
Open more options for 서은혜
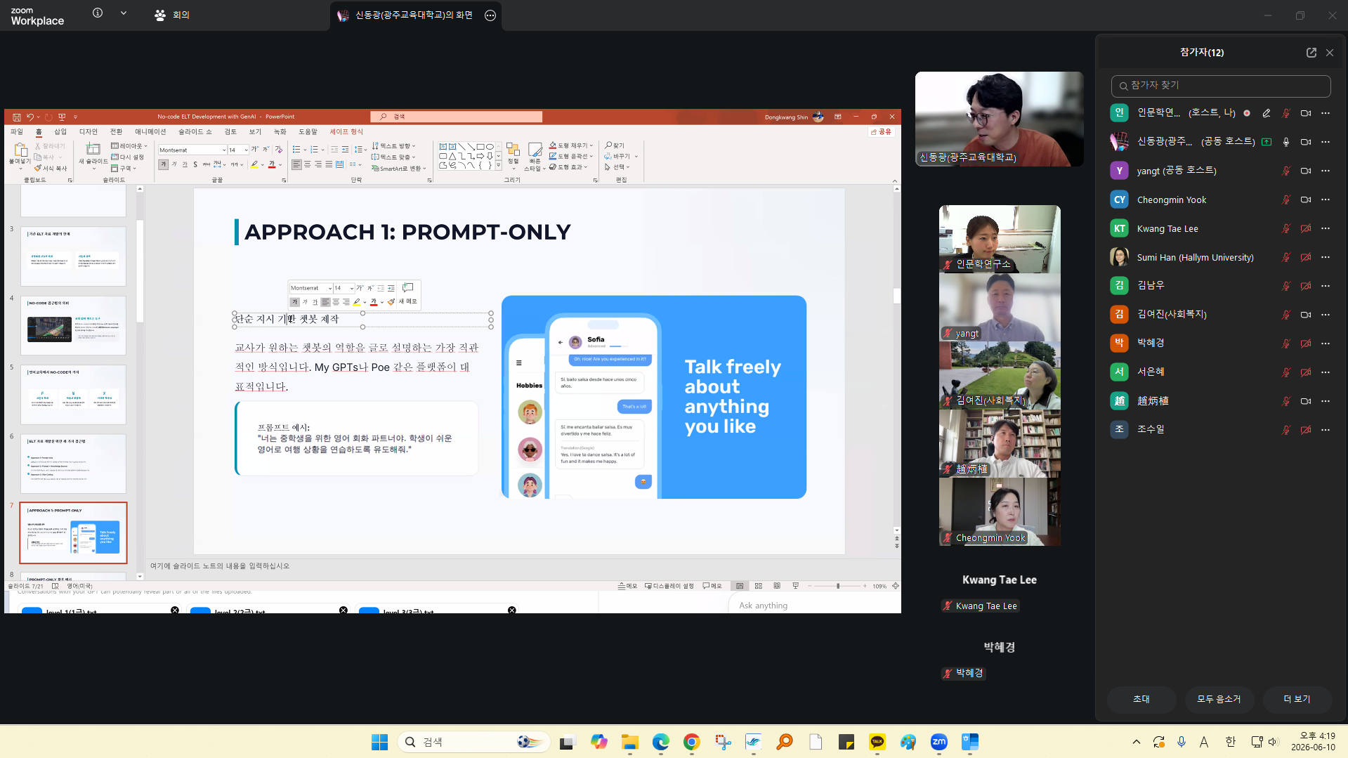(x=1326, y=372)
